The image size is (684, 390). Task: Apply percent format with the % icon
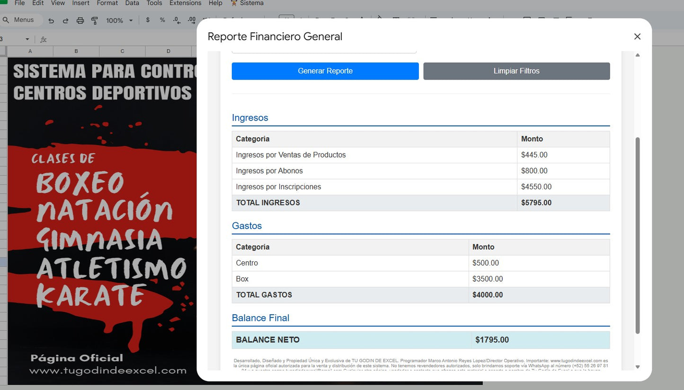point(161,20)
